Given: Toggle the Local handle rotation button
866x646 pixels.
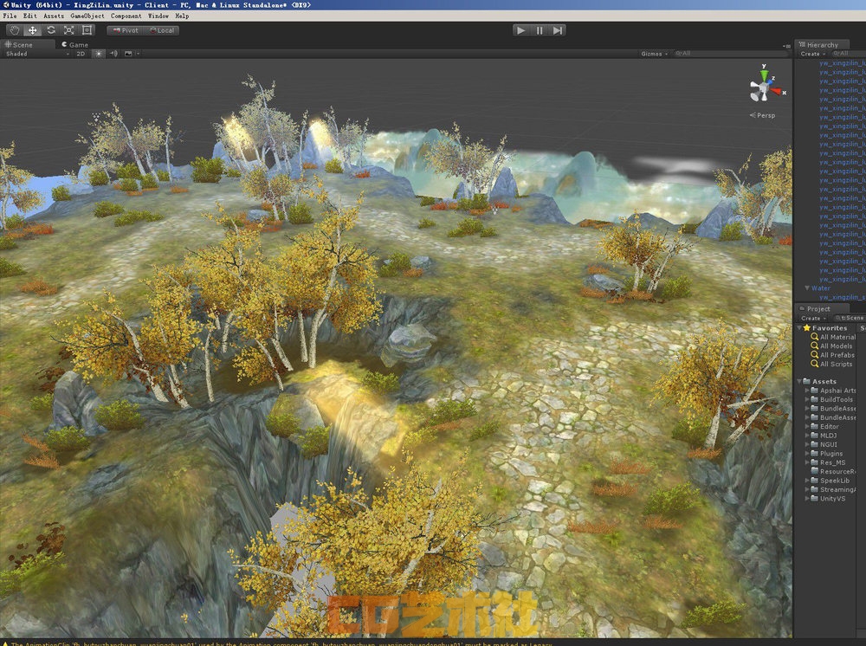Looking at the screenshot, I should click(161, 30).
